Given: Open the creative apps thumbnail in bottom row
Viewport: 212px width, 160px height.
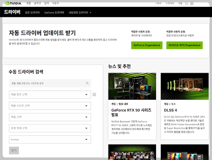Looking at the screenshot, I should [x=185, y=152].
